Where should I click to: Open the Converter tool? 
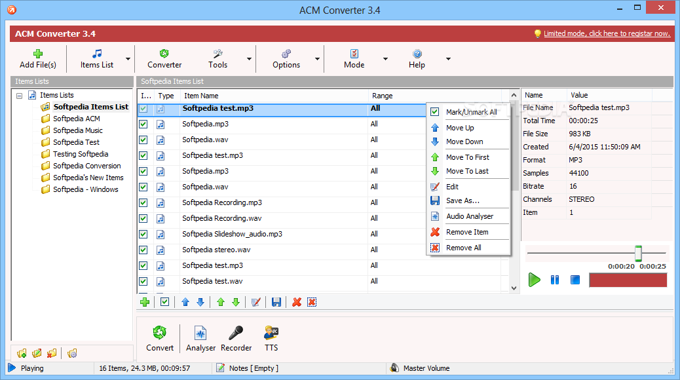[164, 59]
